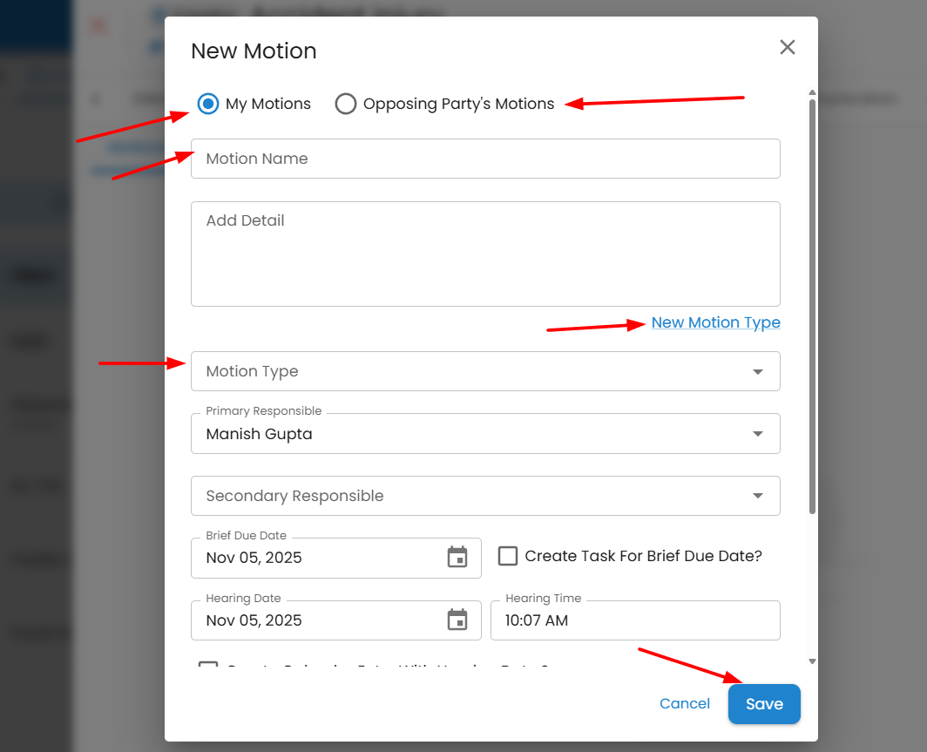Click the dialog's vertical scrollbar thumb
The width and height of the screenshot is (927, 752).
click(x=812, y=305)
